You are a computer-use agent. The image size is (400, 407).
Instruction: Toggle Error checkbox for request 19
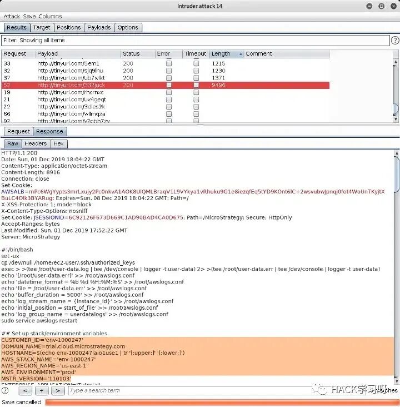click(169, 92)
